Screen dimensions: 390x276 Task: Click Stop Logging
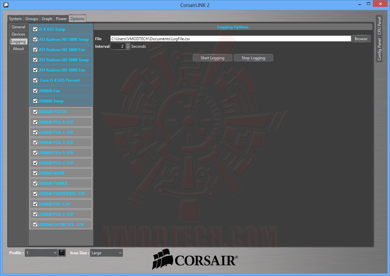pos(254,58)
